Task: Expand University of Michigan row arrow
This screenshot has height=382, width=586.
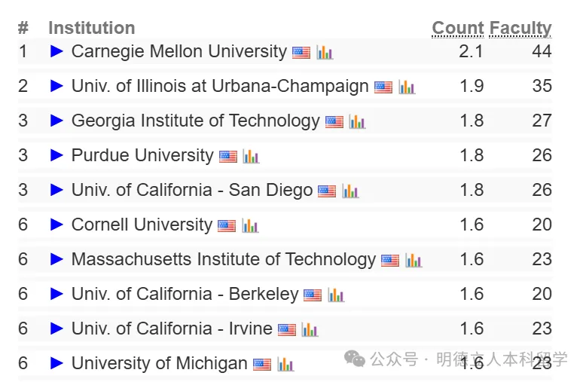Action: coord(56,363)
